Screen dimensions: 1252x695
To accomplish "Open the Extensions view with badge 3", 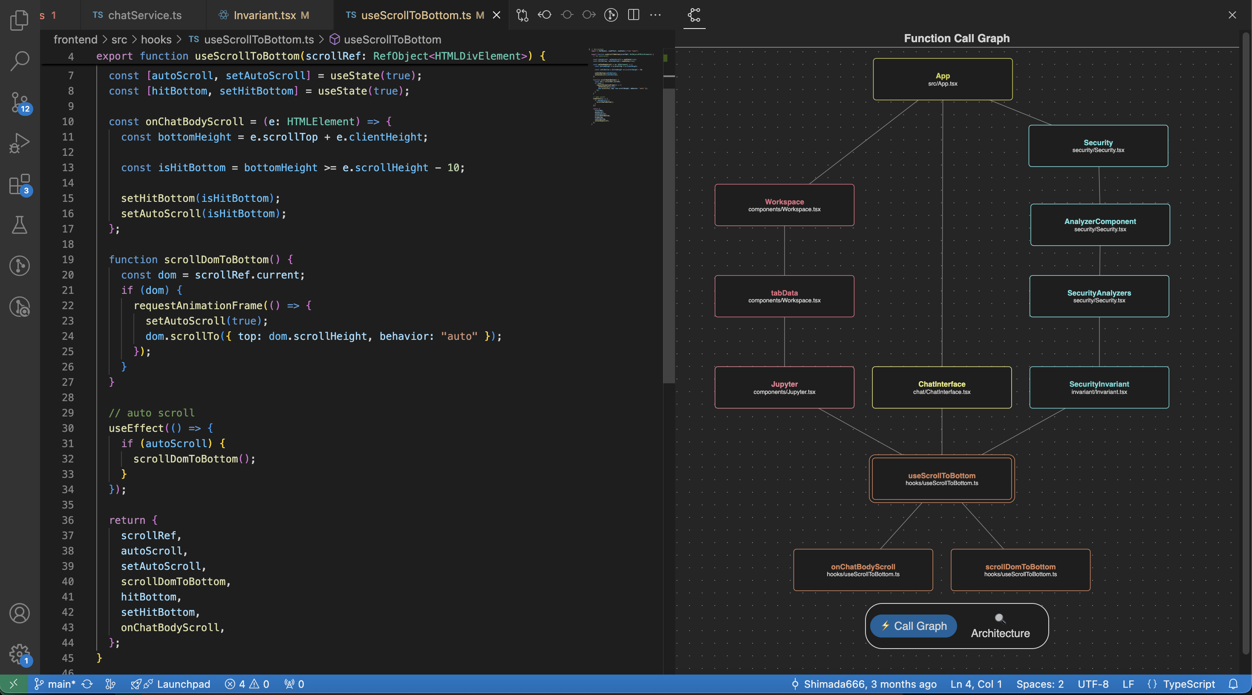I will (x=20, y=184).
